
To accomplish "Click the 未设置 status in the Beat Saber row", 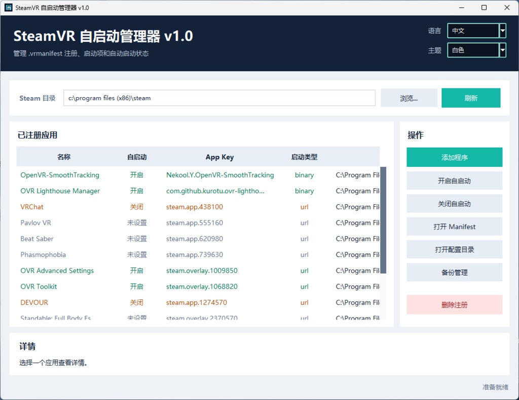I will point(137,239).
